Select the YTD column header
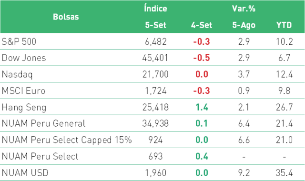Screen dimensions: 305x181 click(284, 25)
